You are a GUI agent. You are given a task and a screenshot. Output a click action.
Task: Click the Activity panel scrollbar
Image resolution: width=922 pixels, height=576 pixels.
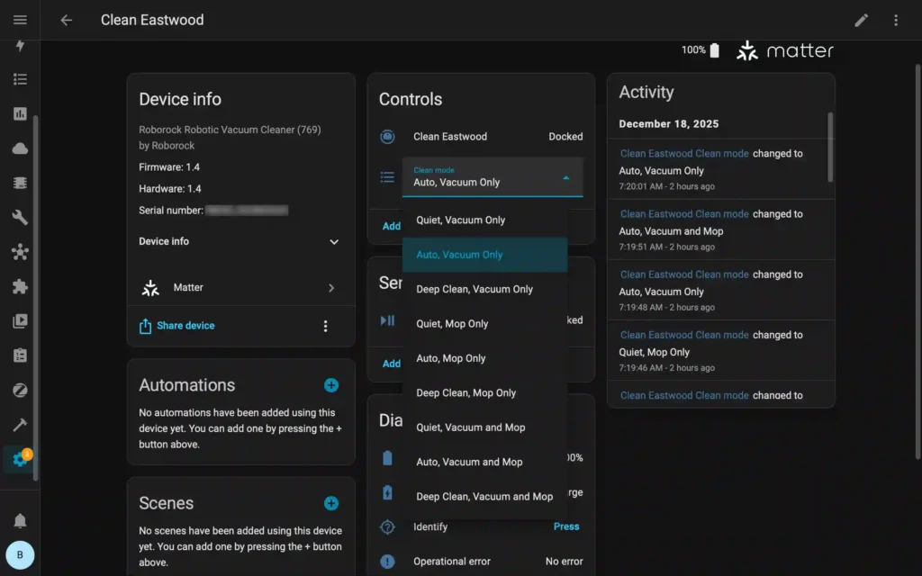pos(830,148)
